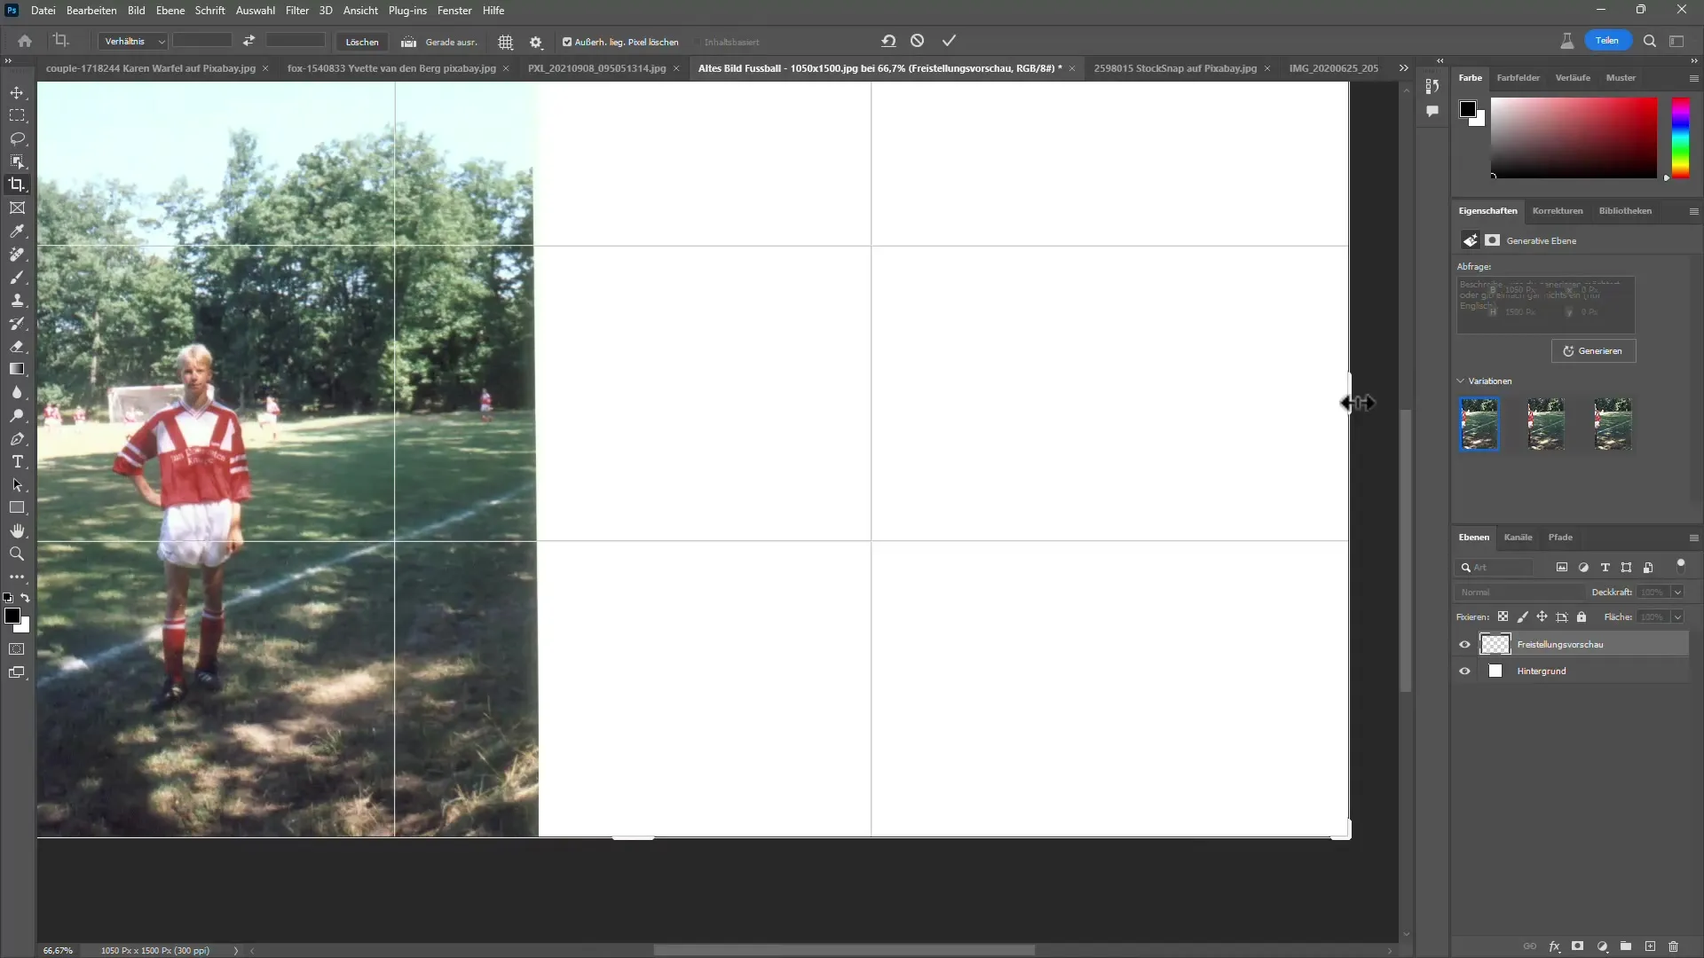This screenshot has height=958, width=1704.
Task: Open the Verhältnis ratio dropdown
Action: (x=133, y=42)
